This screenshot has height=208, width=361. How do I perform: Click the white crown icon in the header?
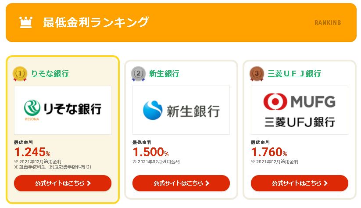click(x=26, y=22)
